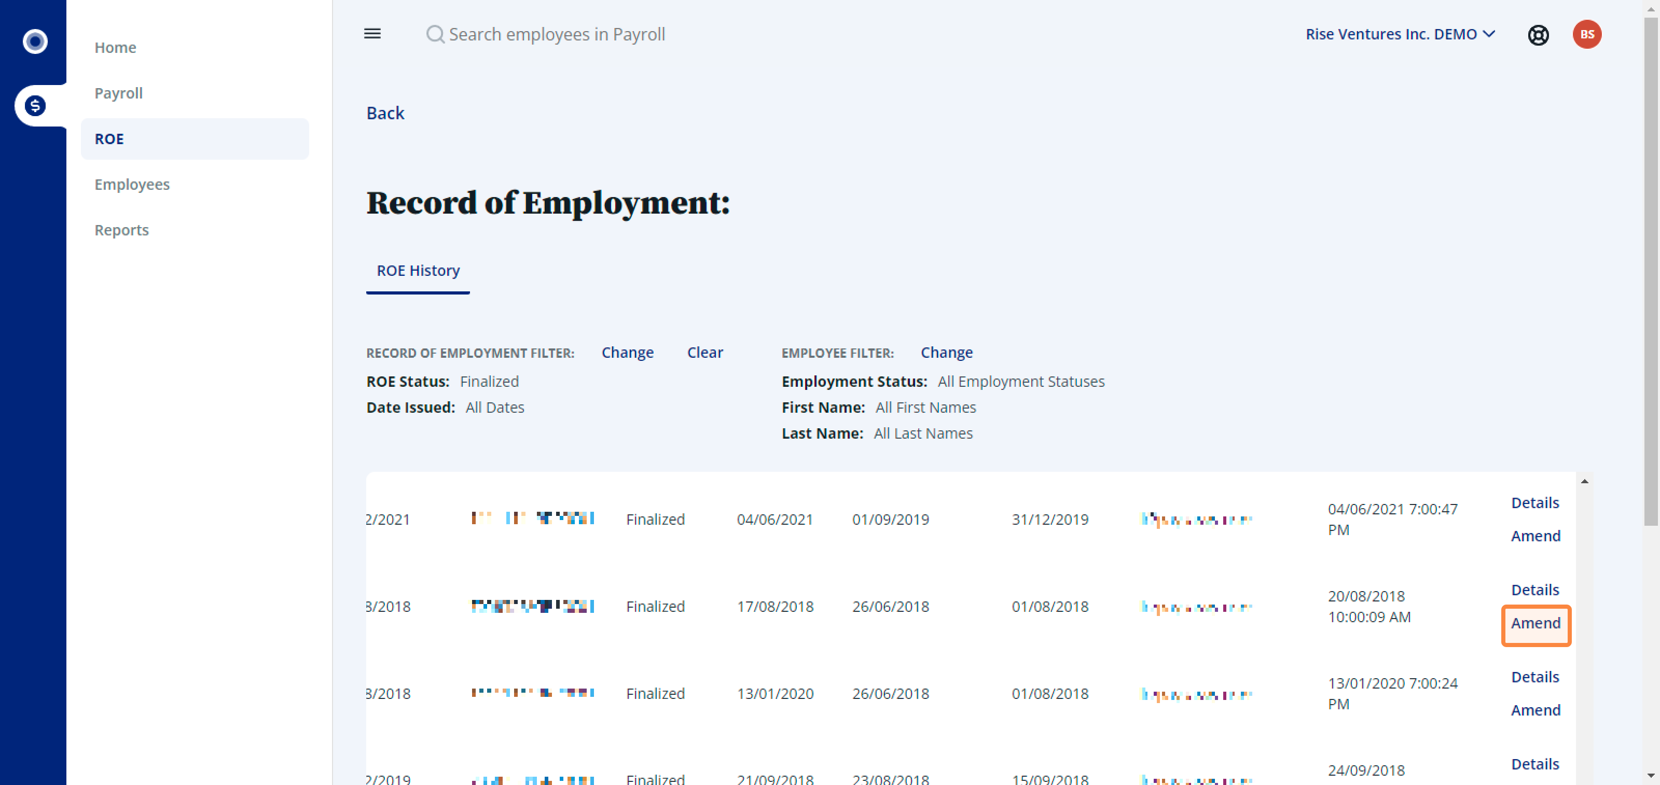1660x785 pixels.
Task: Click the table scroll-up arrow
Action: click(x=1584, y=481)
